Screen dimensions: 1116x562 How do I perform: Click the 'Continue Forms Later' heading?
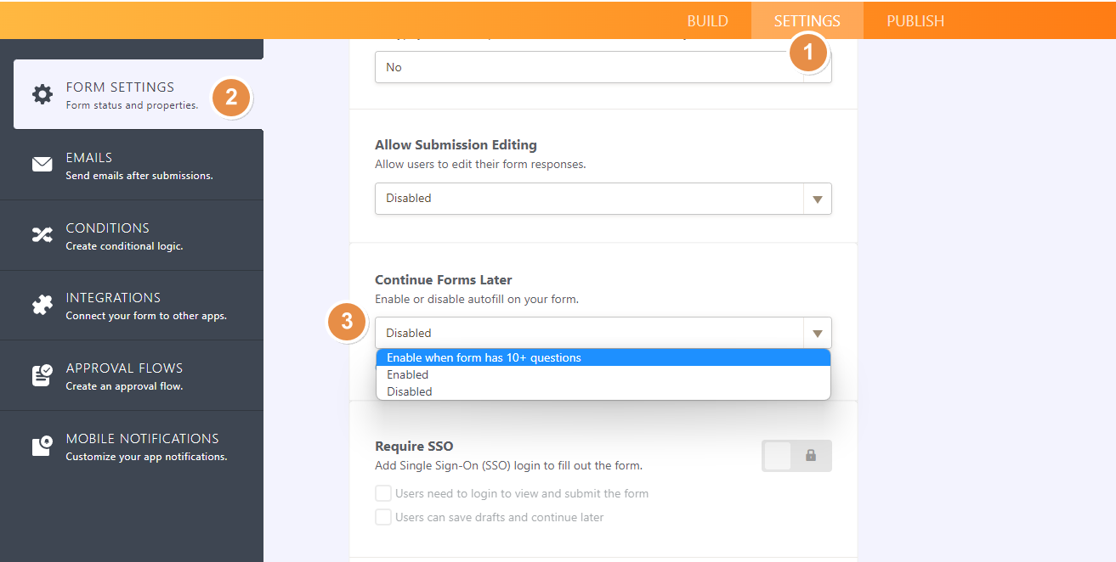(444, 280)
